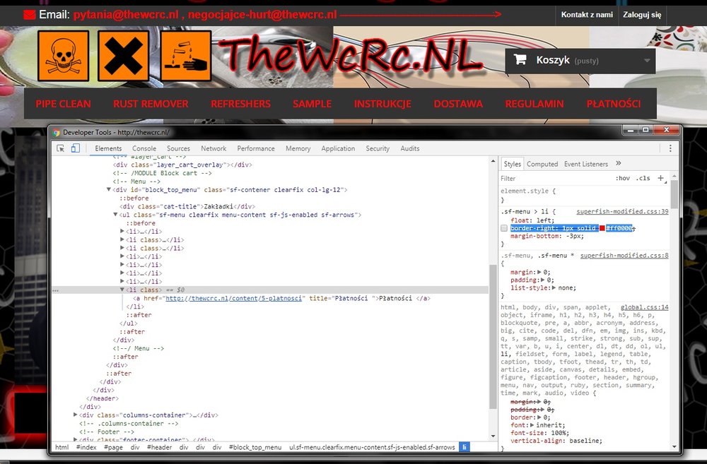The height and width of the screenshot is (464, 707).
Task: Collapse the ul sf-menu node
Action: click(x=115, y=215)
